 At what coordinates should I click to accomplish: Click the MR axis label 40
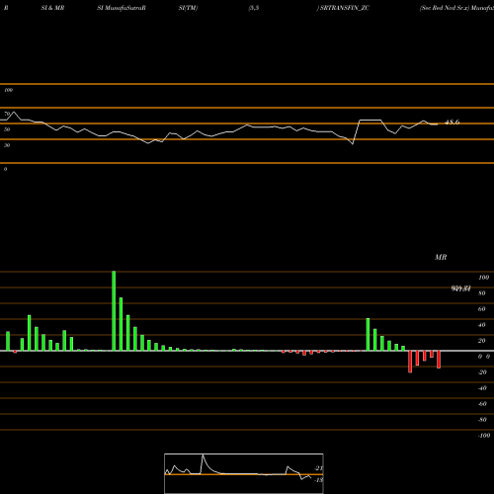[482, 325]
